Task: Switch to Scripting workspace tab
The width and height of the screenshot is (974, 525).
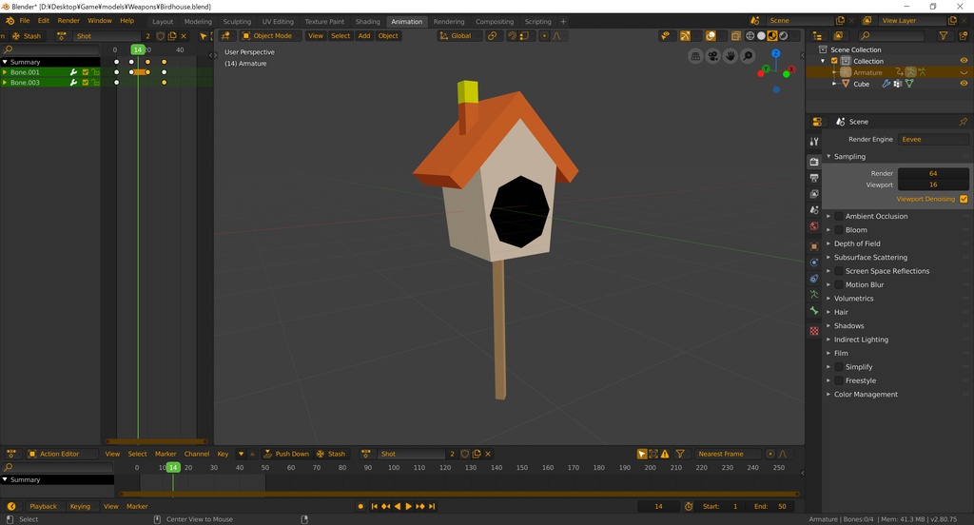Action: click(x=538, y=22)
